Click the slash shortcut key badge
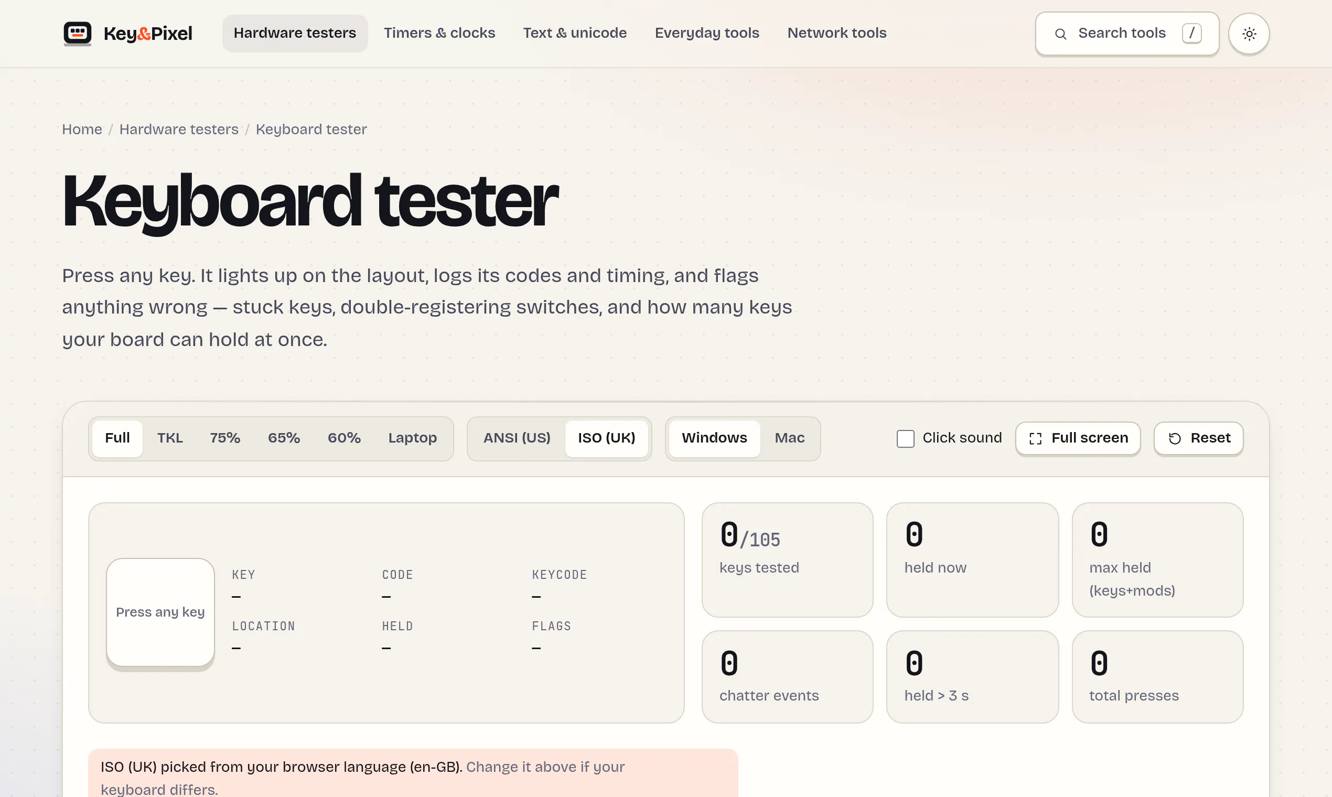 tap(1191, 34)
